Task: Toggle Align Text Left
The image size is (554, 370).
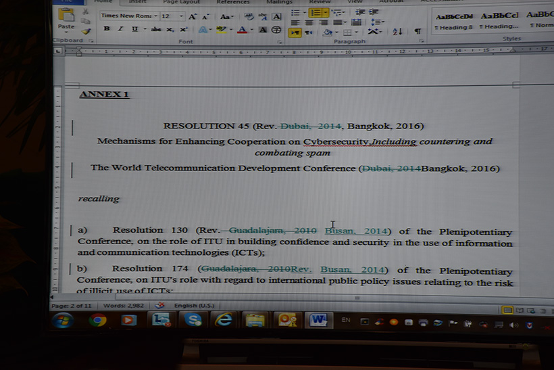Action: 295,22
